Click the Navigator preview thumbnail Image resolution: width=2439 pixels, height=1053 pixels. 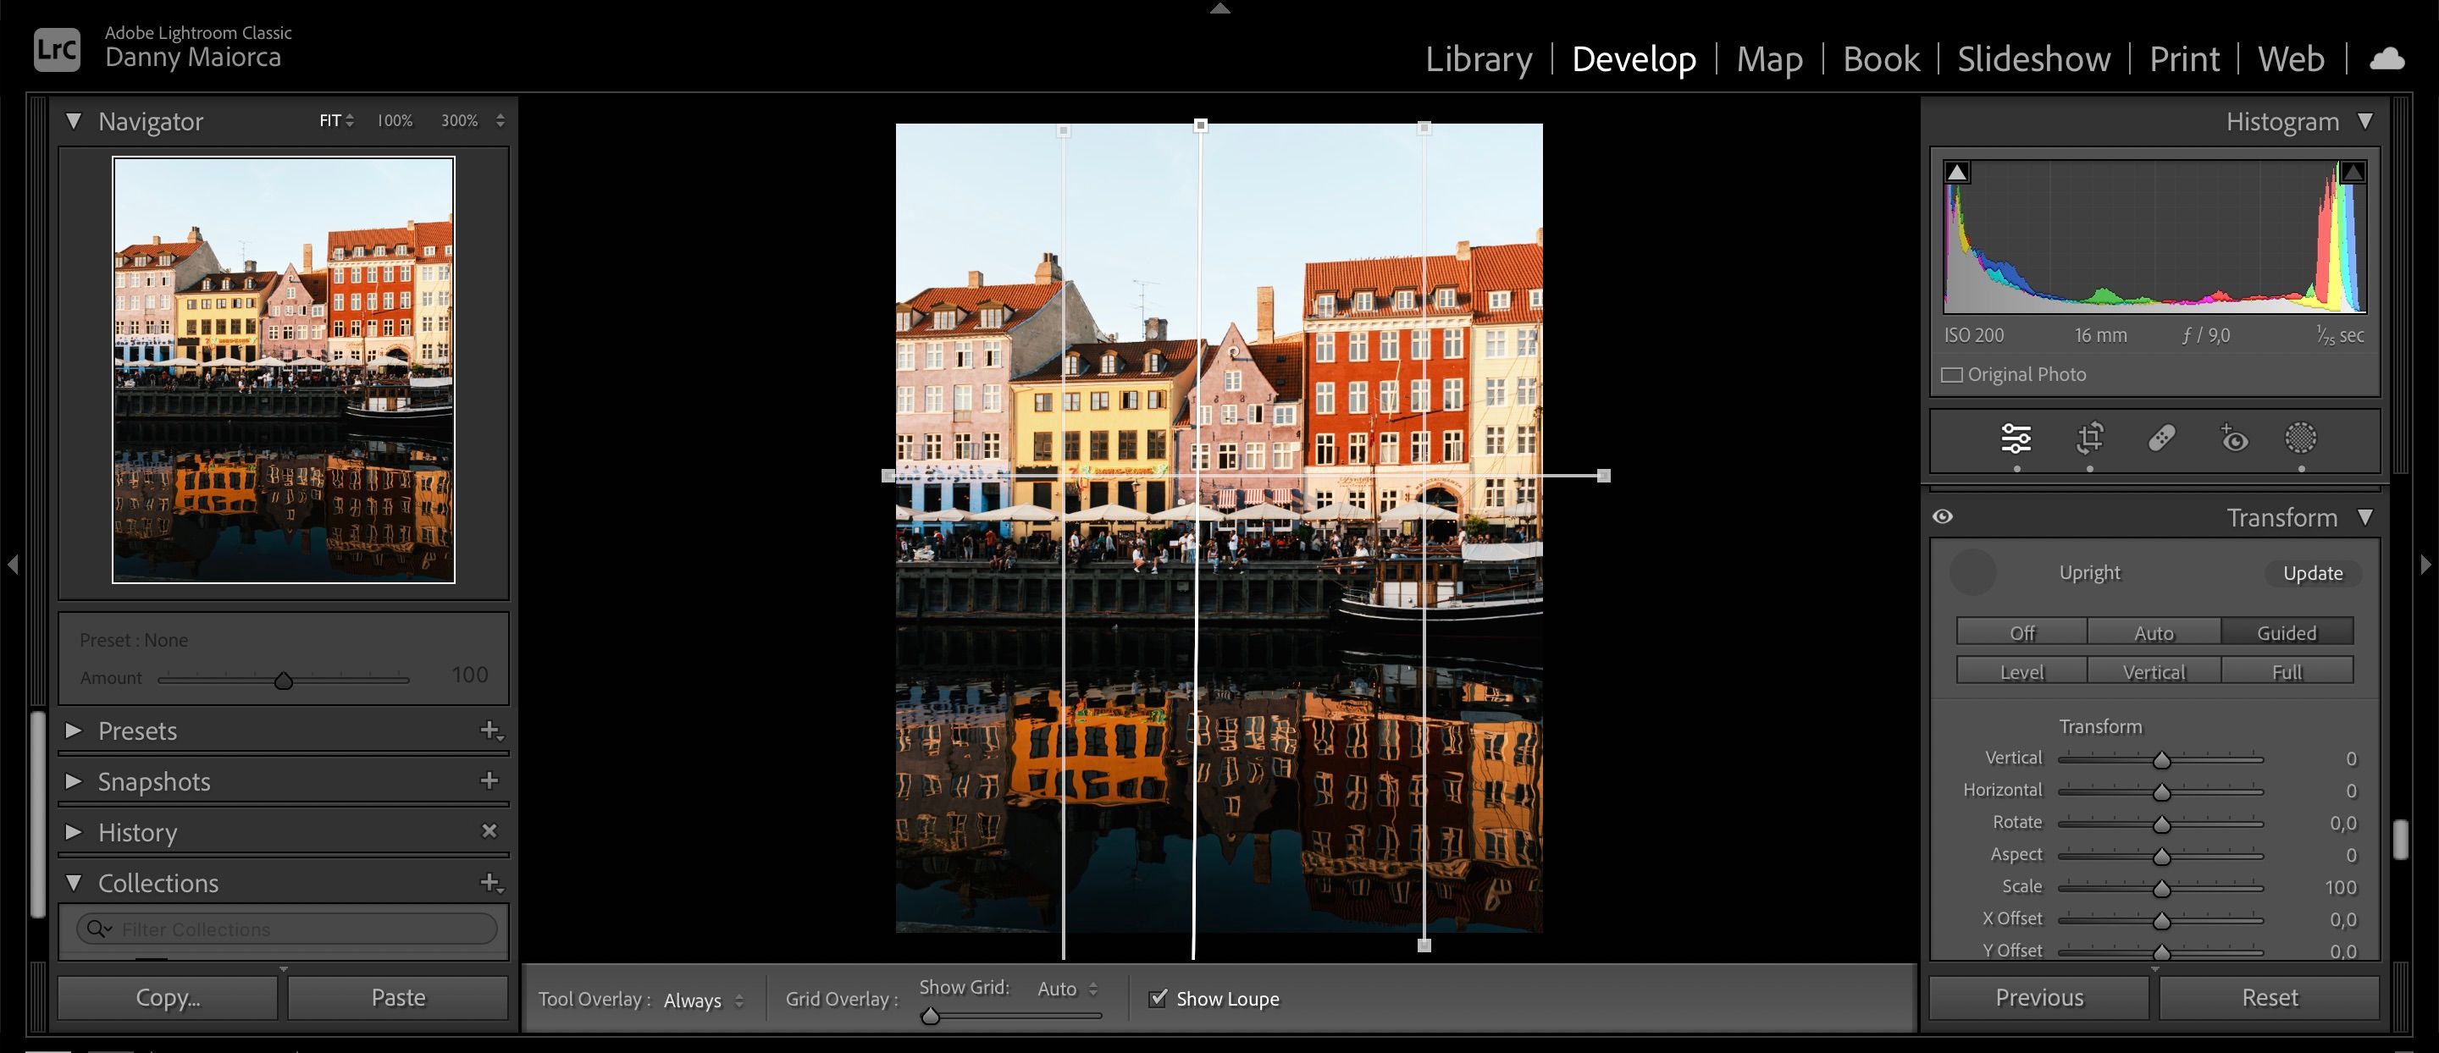click(283, 367)
